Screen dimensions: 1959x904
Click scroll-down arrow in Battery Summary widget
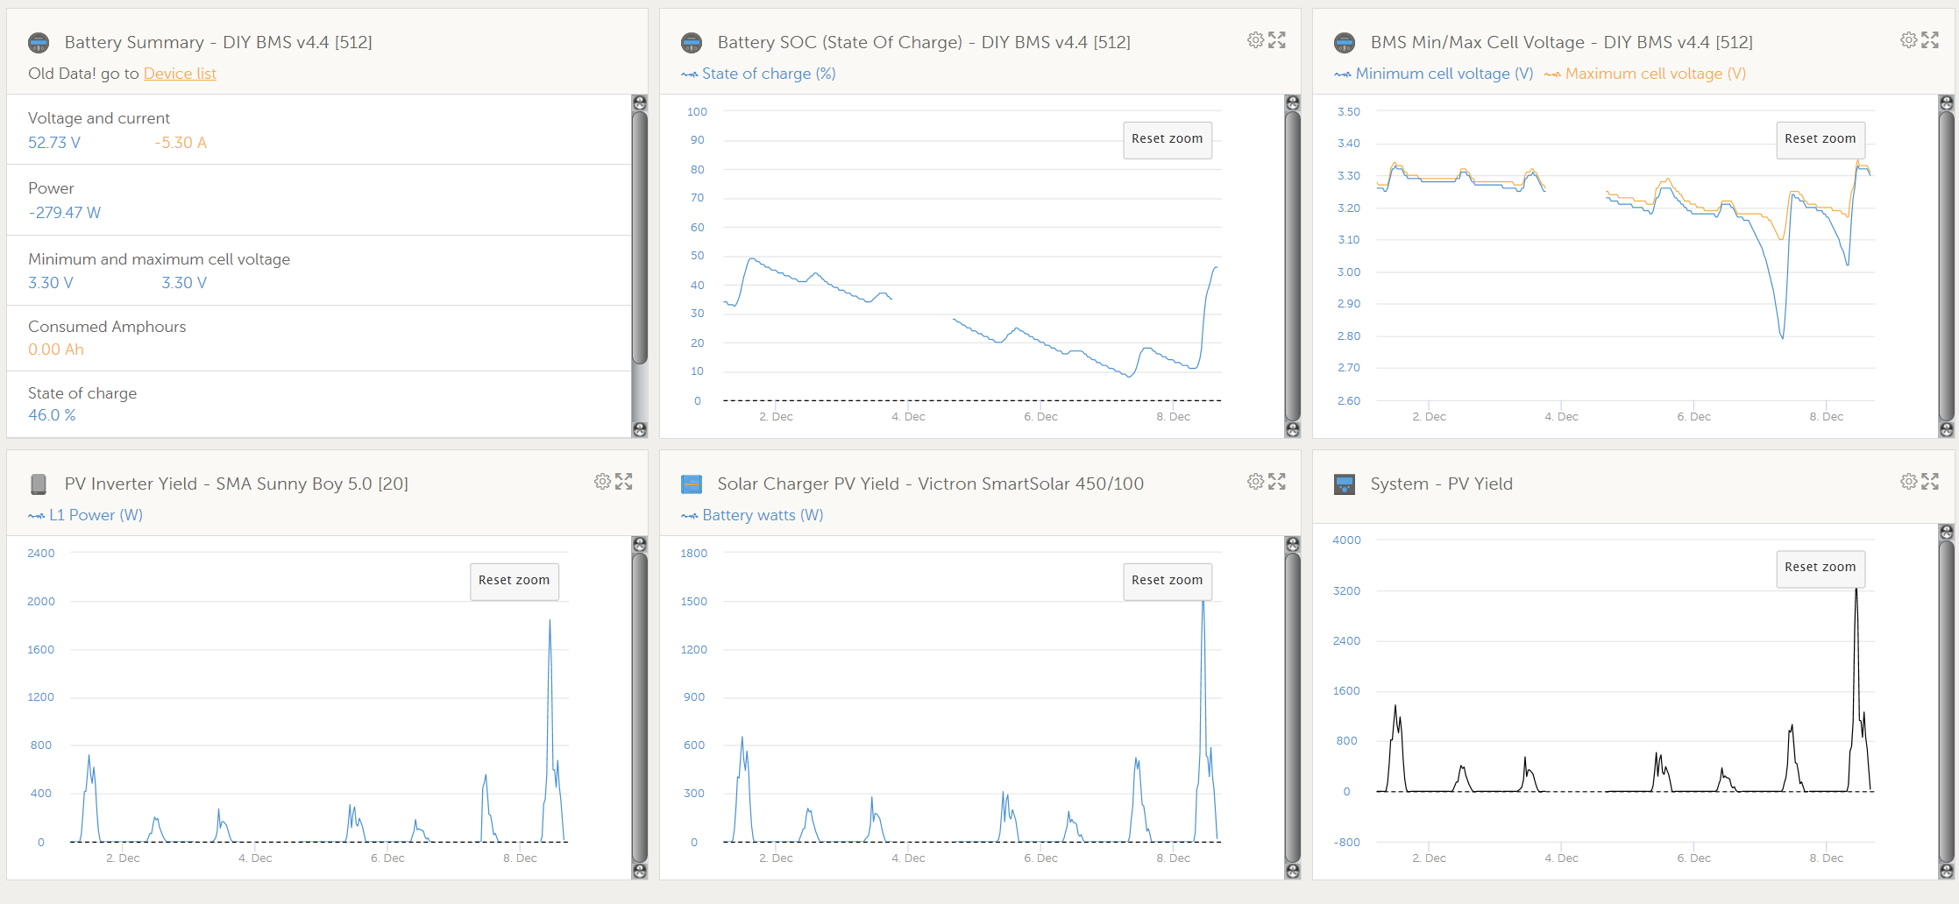(x=640, y=429)
